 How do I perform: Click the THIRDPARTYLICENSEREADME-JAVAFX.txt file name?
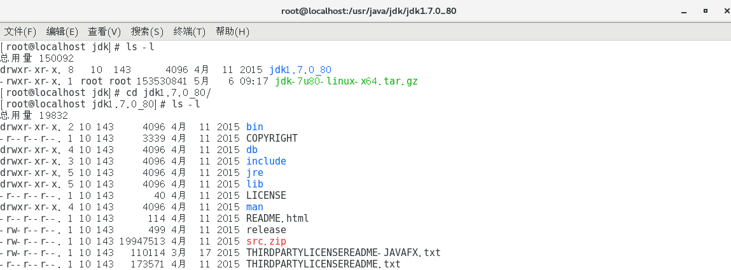pyautogui.click(x=343, y=253)
